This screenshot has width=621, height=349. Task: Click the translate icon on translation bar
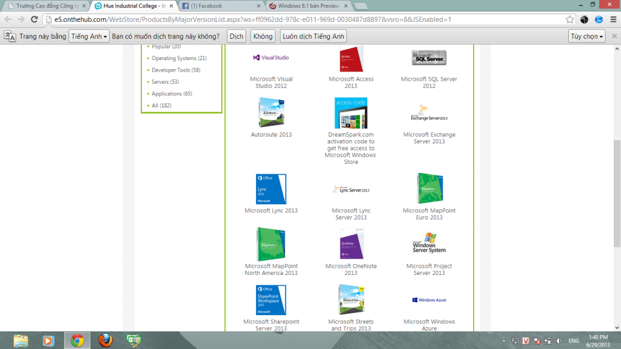10,36
